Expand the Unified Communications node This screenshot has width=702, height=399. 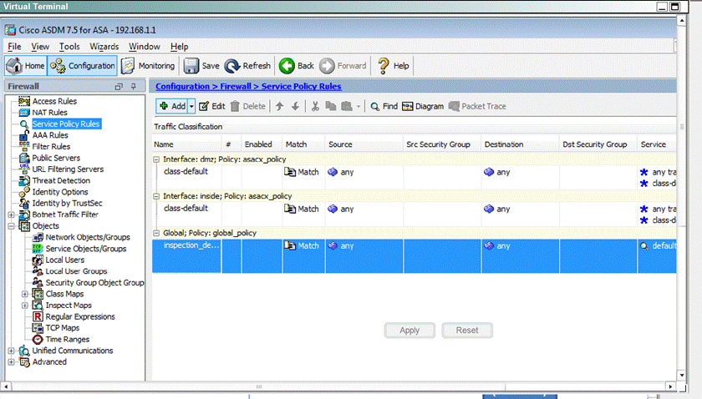point(12,351)
